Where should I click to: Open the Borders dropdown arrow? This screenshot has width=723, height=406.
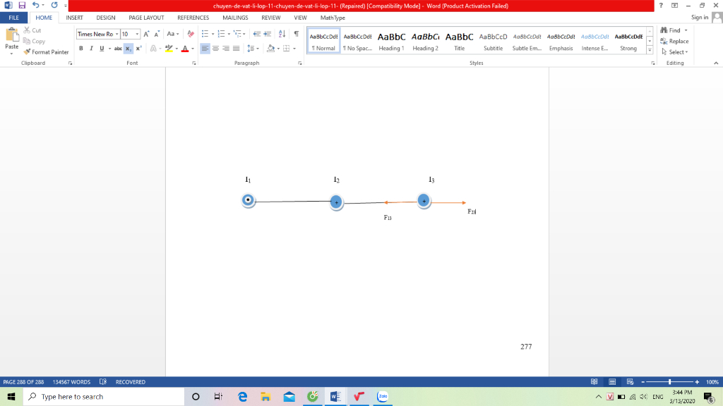[294, 49]
